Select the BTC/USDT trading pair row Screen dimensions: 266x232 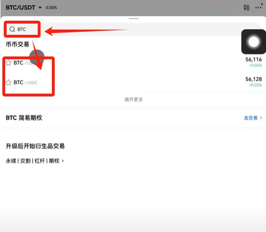[133, 63]
